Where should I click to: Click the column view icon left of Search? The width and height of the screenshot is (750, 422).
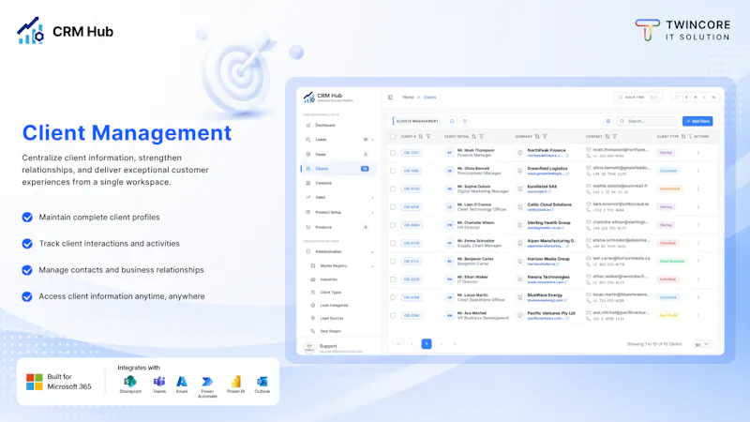click(607, 121)
